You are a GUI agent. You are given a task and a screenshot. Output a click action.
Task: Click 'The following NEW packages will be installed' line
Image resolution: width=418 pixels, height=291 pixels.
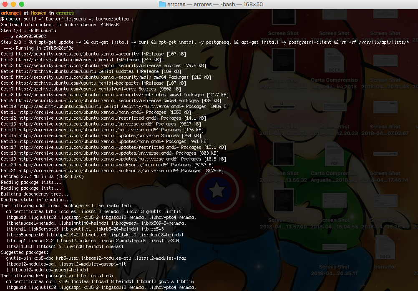pos(57,276)
